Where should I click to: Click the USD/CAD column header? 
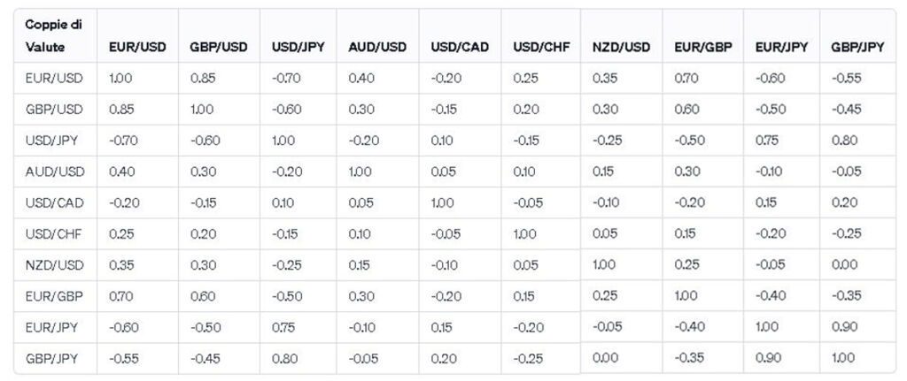(x=460, y=48)
